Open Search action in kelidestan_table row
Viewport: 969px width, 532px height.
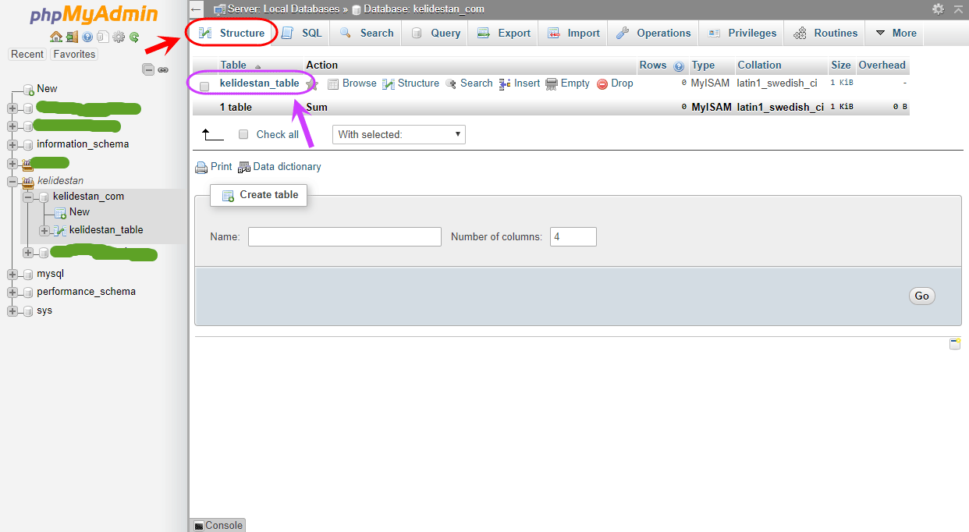point(469,83)
